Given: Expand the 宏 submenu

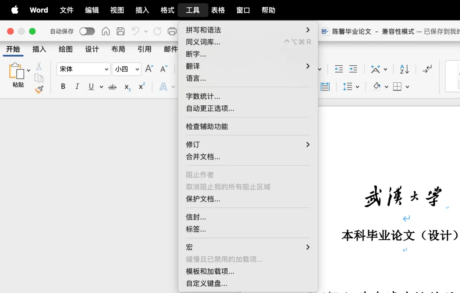Looking at the screenshot, I should 248,247.
